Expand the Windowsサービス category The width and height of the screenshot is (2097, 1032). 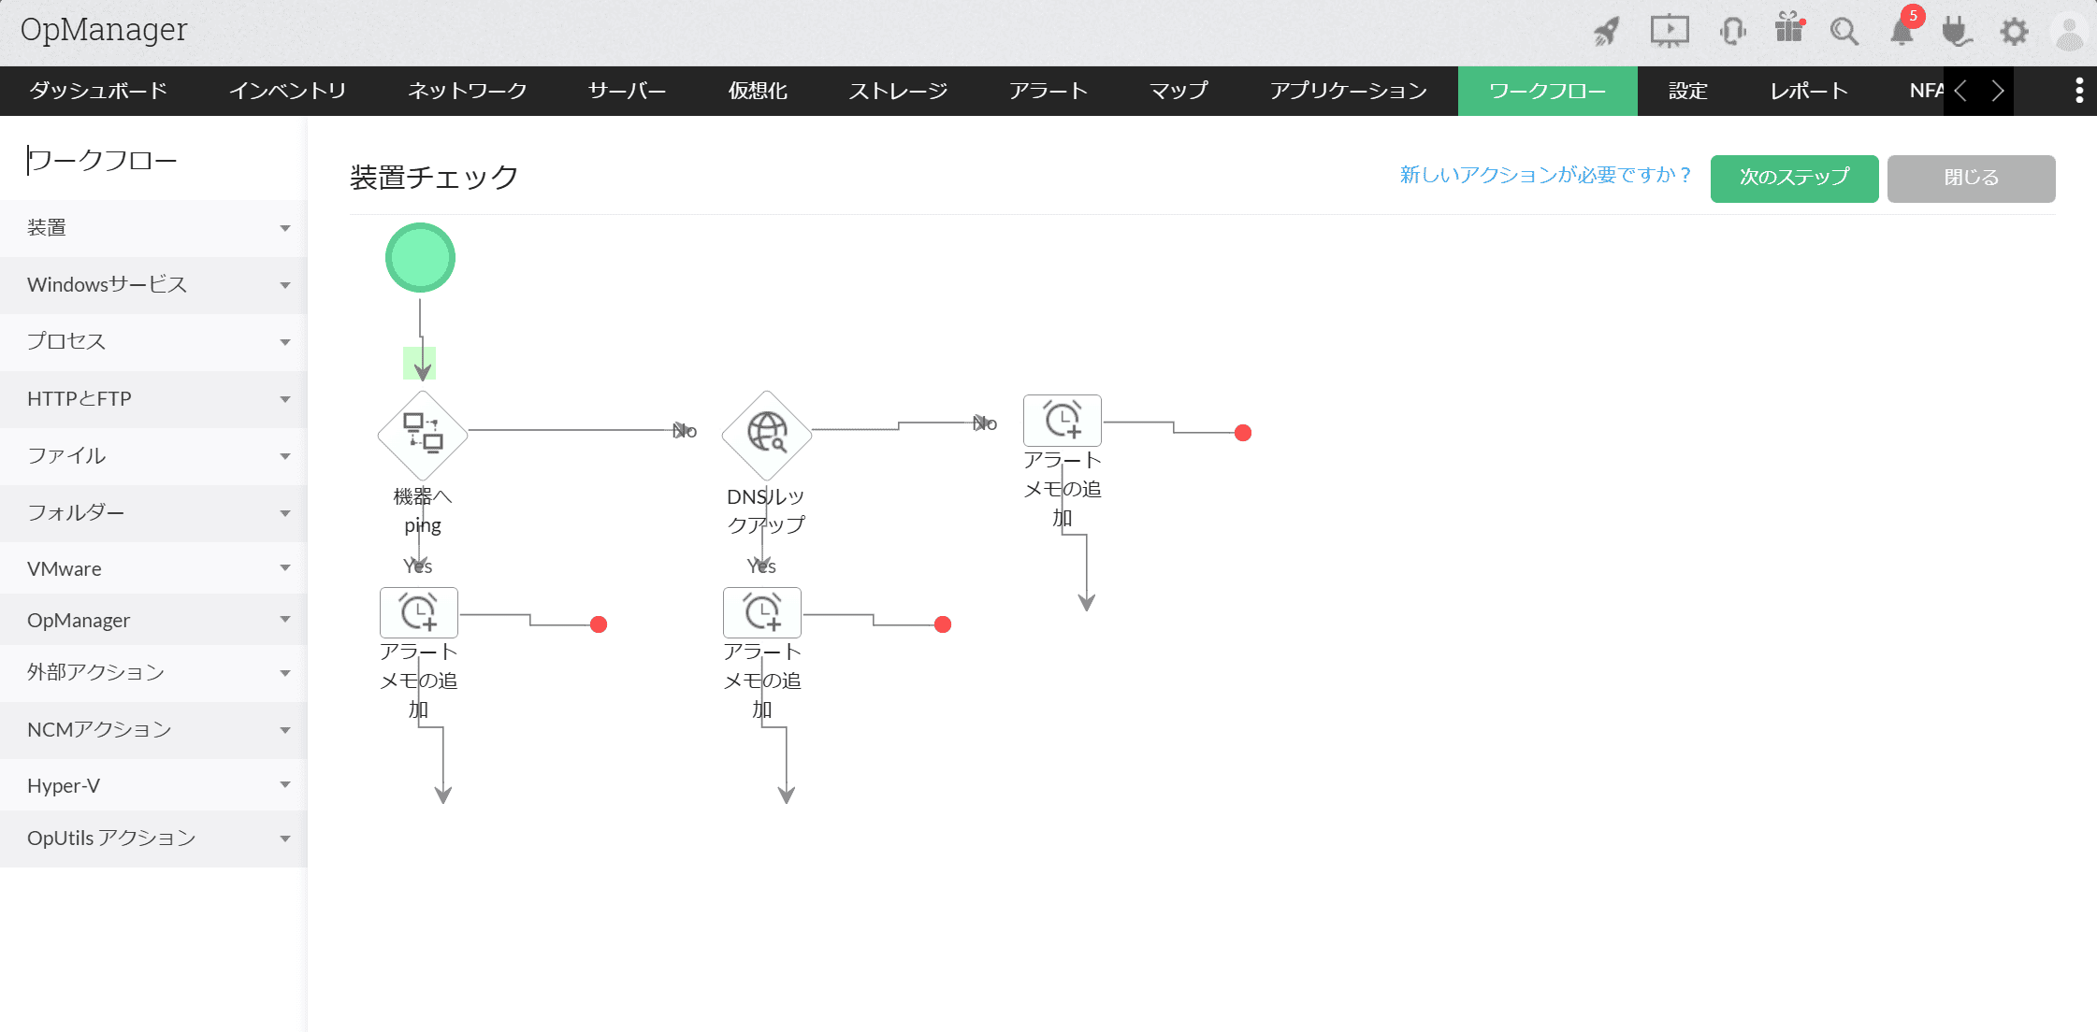[153, 285]
